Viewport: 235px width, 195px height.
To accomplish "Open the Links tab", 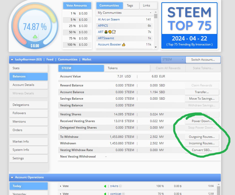I will pyautogui.click(x=146, y=5).
